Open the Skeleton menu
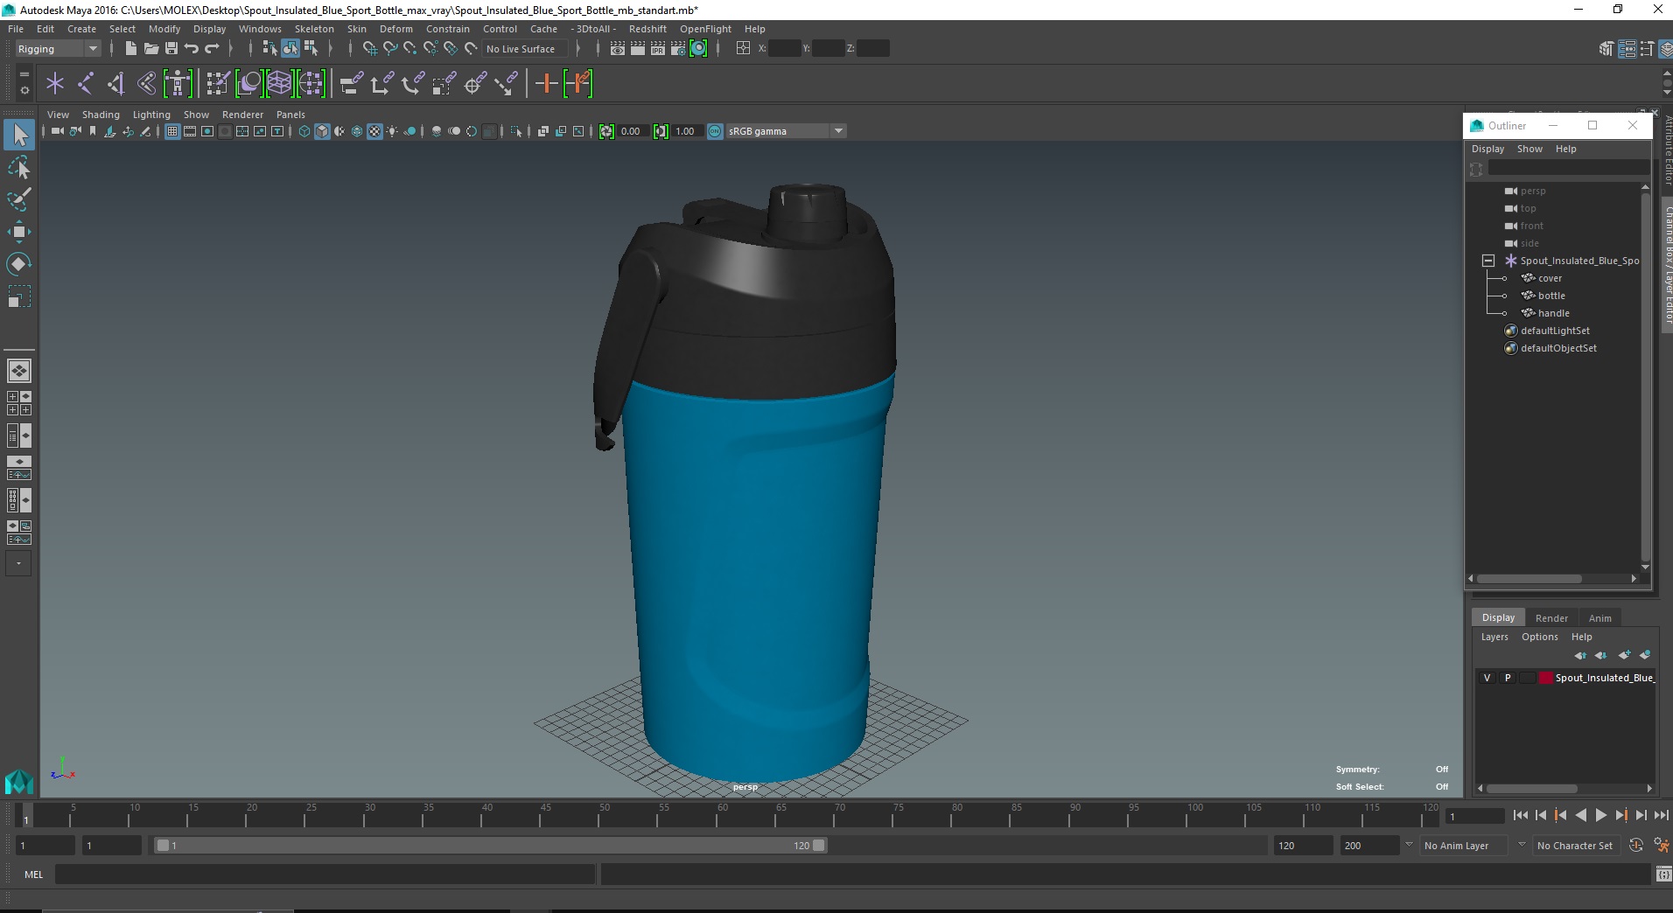 [x=314, y=29]
